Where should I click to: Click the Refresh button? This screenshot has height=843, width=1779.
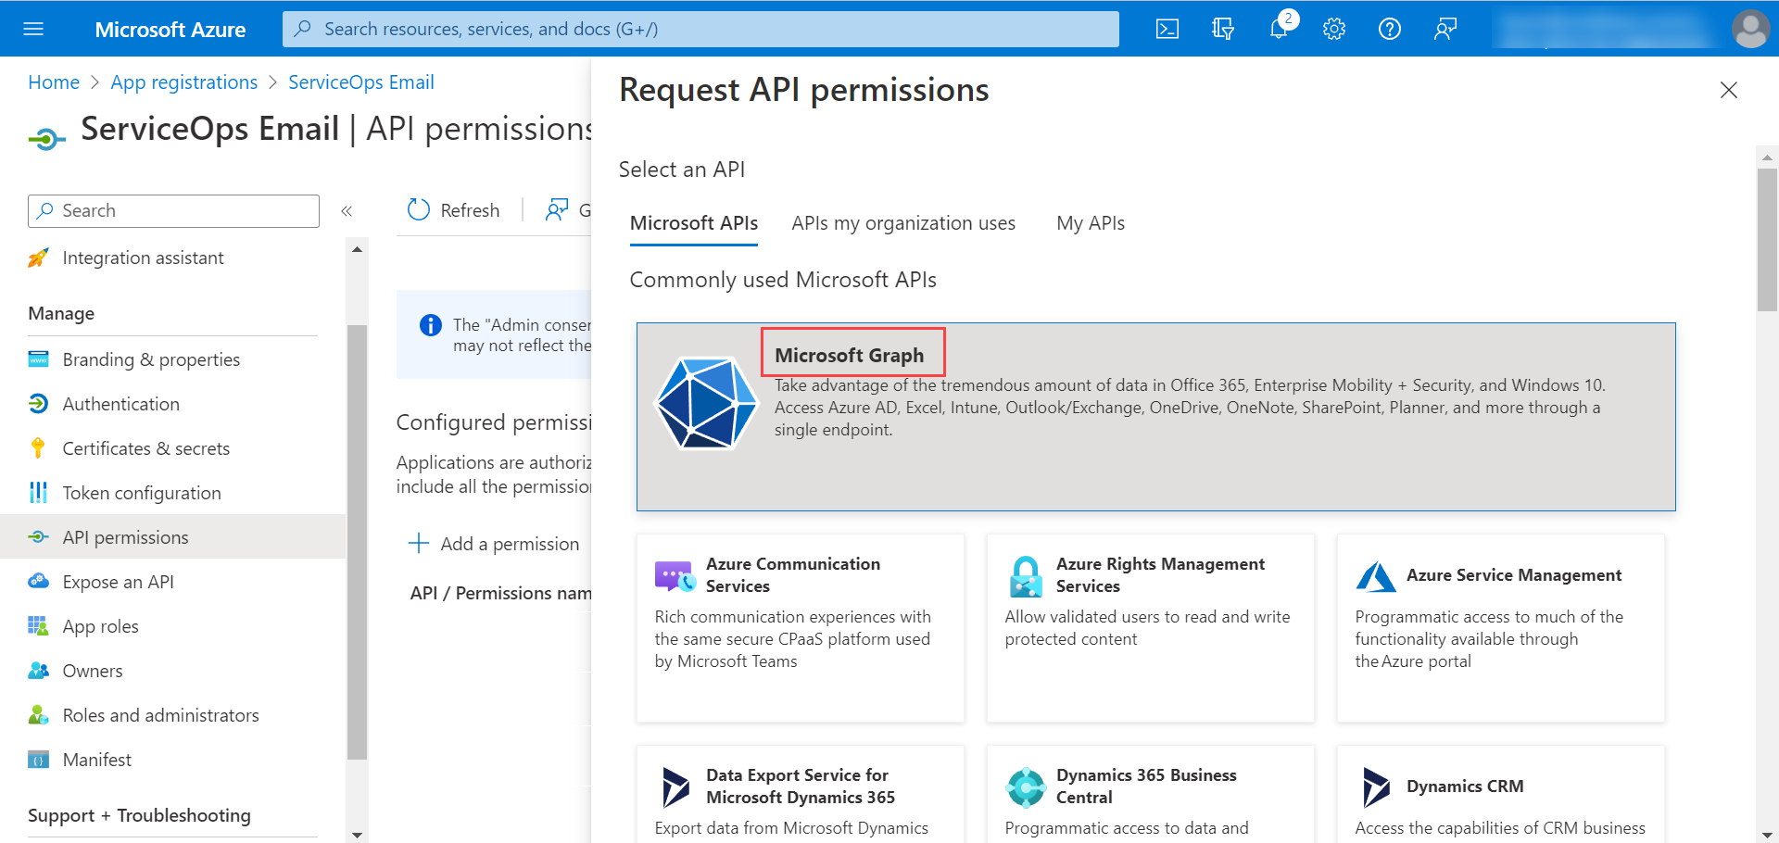pyautogui.click(x=454, y=210)
